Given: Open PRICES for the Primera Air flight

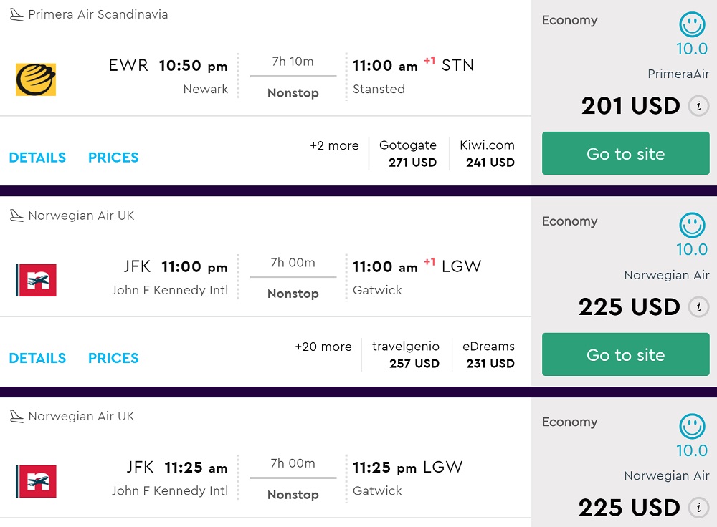Looking at the screenshot, I should [113, 158].
